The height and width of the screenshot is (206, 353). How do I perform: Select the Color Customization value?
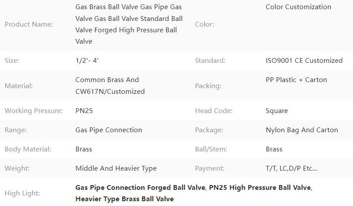coord(298,7)
